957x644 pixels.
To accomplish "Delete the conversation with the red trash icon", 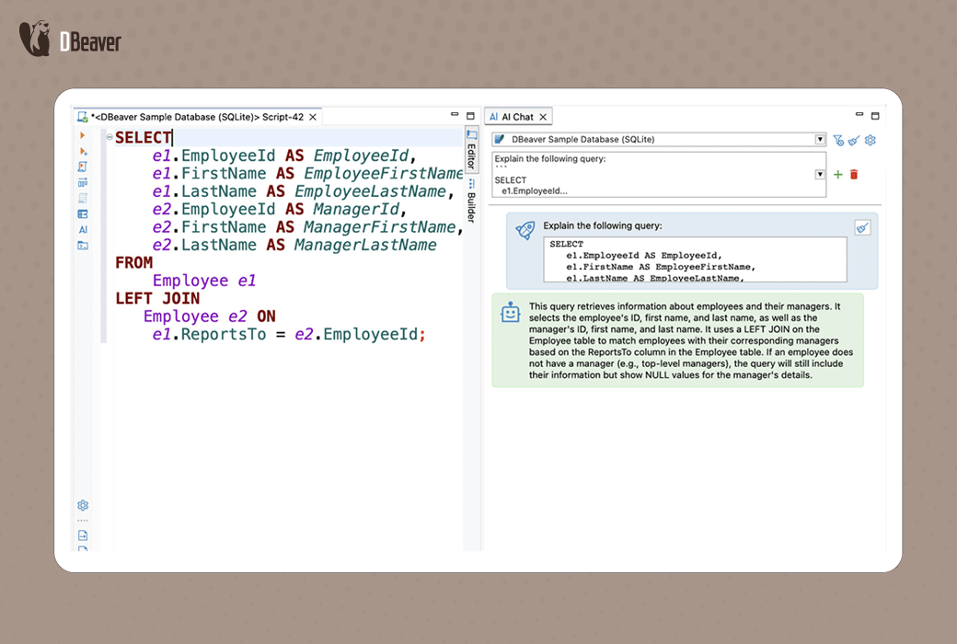I will pyautogui.click(x=854, y=175).
